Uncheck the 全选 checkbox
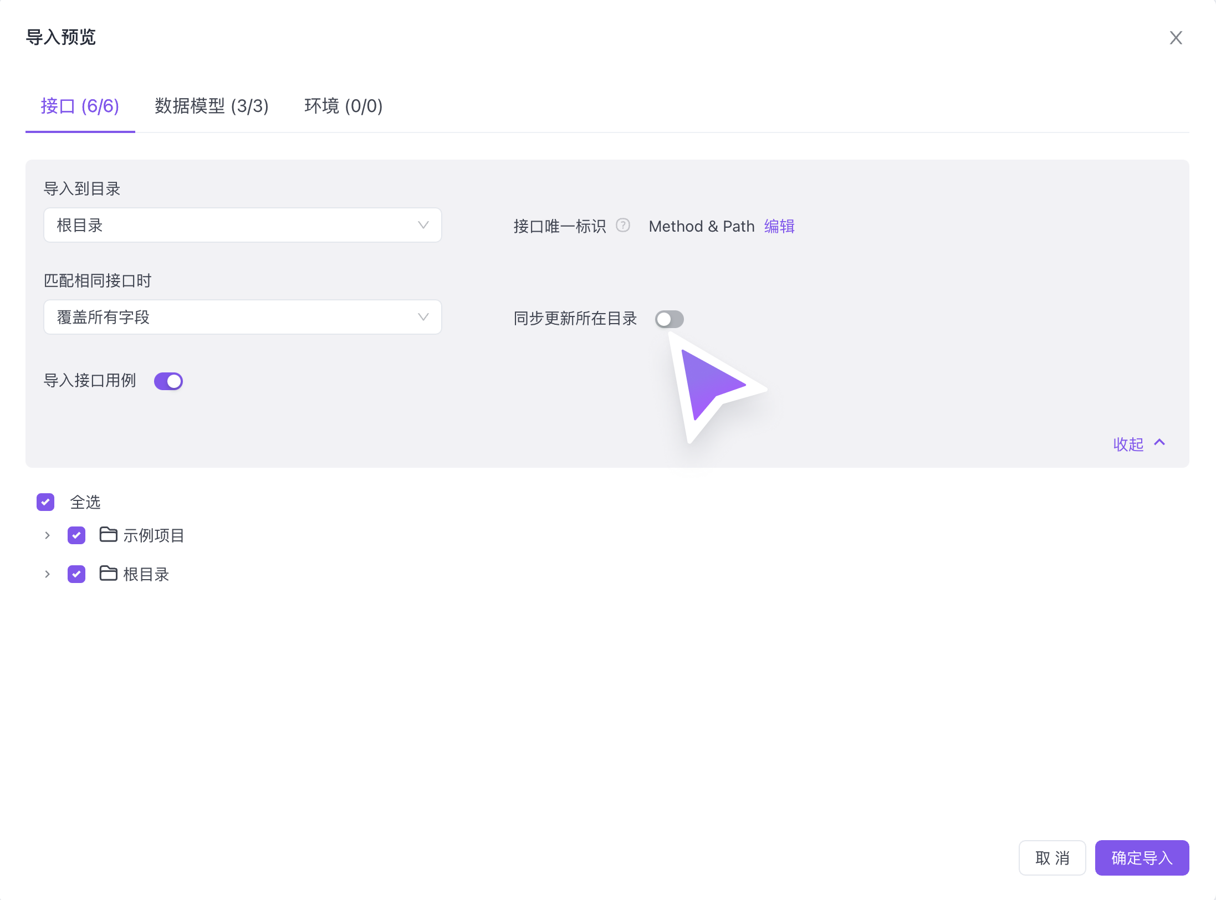 click(45, 502)
